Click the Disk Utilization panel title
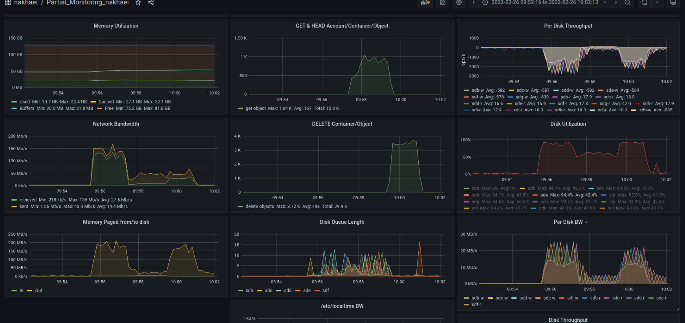This screenshot has width=685, height=323. pyautogui.click(x=568, y=124)
